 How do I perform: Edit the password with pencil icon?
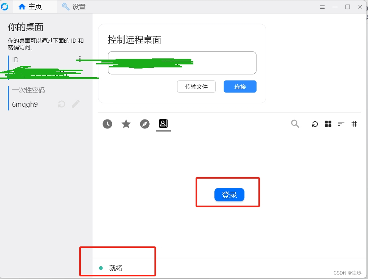click(x=76, y=104)
